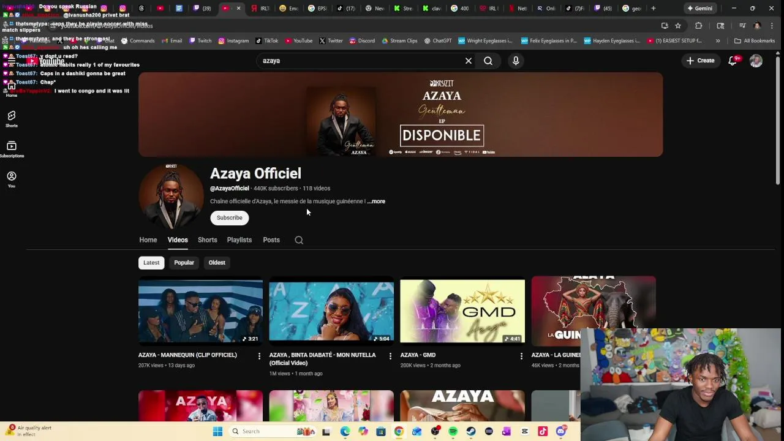This screenshot has height=441, width=784.
Task: Open the Commands bookmark
Action: tap(138, 41)
